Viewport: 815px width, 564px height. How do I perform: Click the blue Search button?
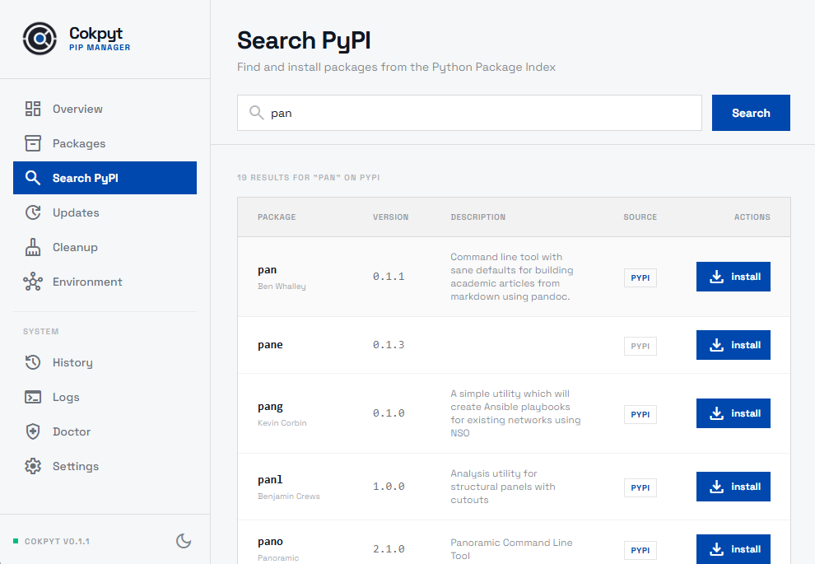coord(751,113)
